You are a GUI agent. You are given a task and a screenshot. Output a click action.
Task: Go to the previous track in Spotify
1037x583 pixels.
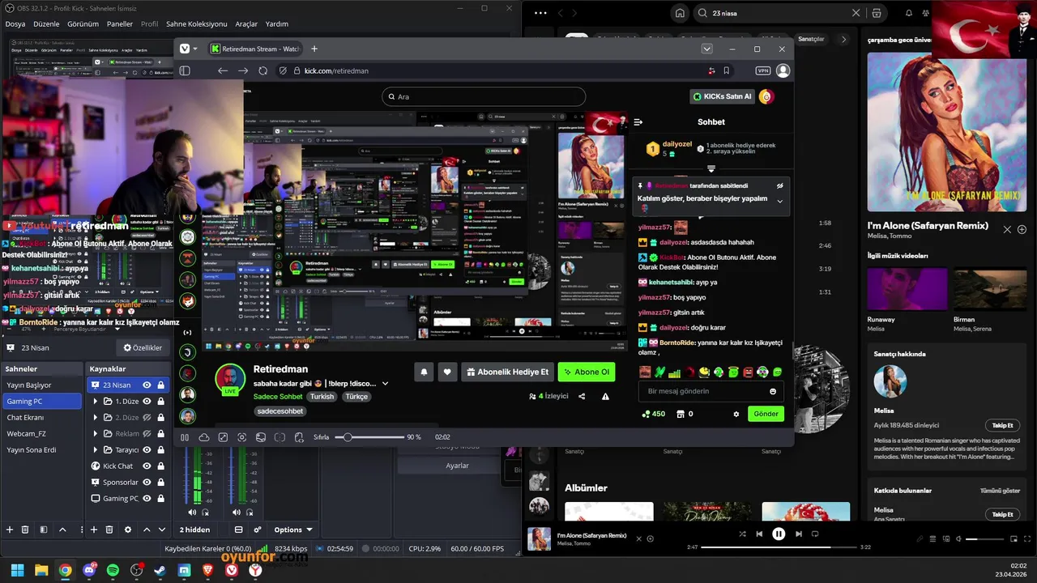pyautogui.click(x=759, y=534)
